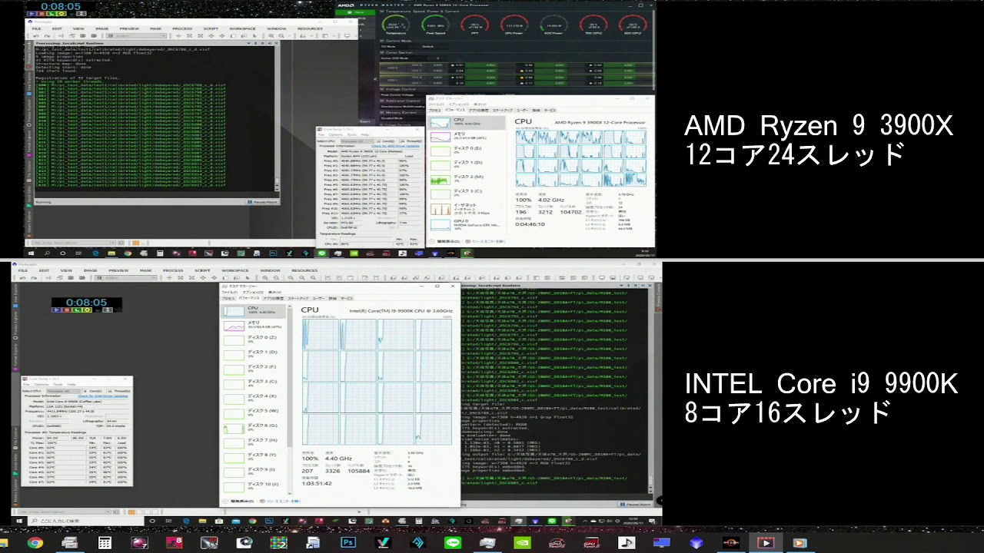The height and width of the screenshot is (553, 984).
Task: Launch Photoshop from the bottom taskbar
Action: [x=347, y=543]
